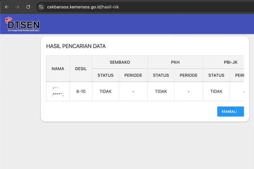The width and height of the screenshot is (254, 169).
Task: Click the HASIL PENCARIAN DATA heading
Action: pos(76,46)
